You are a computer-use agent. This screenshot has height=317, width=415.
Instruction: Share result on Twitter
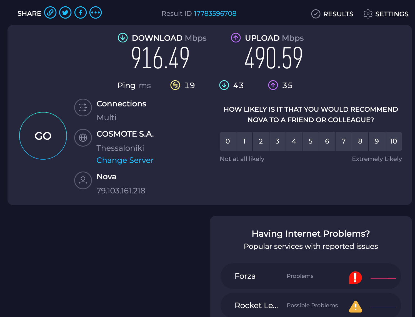pos(65,13)
